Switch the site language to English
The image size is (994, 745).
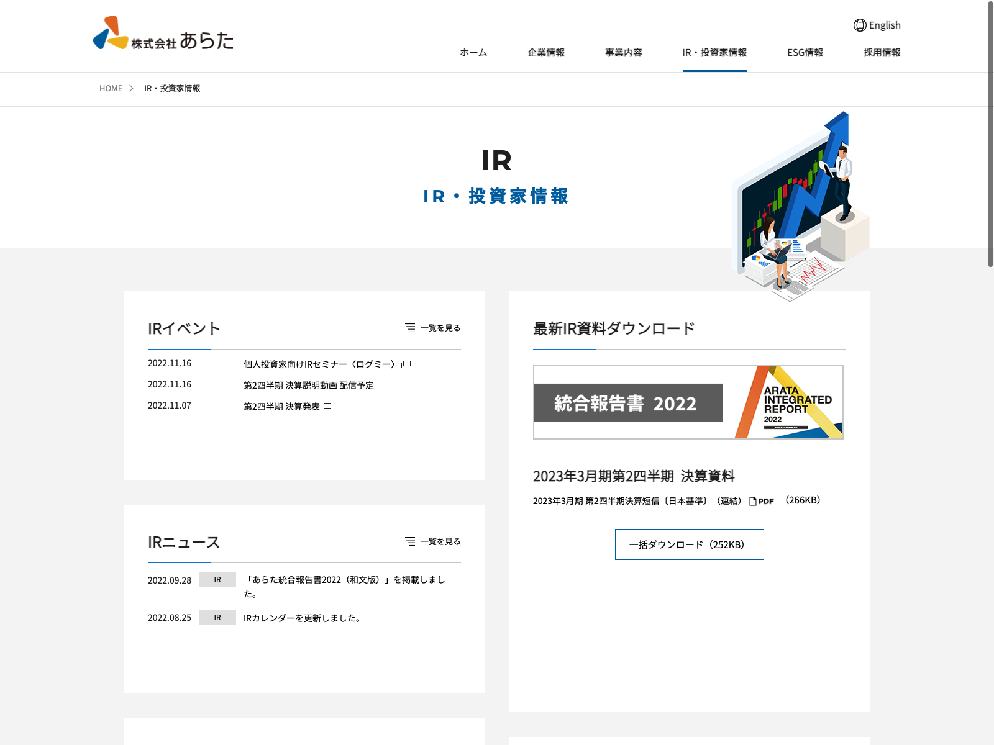pyautogui.click(x=884, y=25)
